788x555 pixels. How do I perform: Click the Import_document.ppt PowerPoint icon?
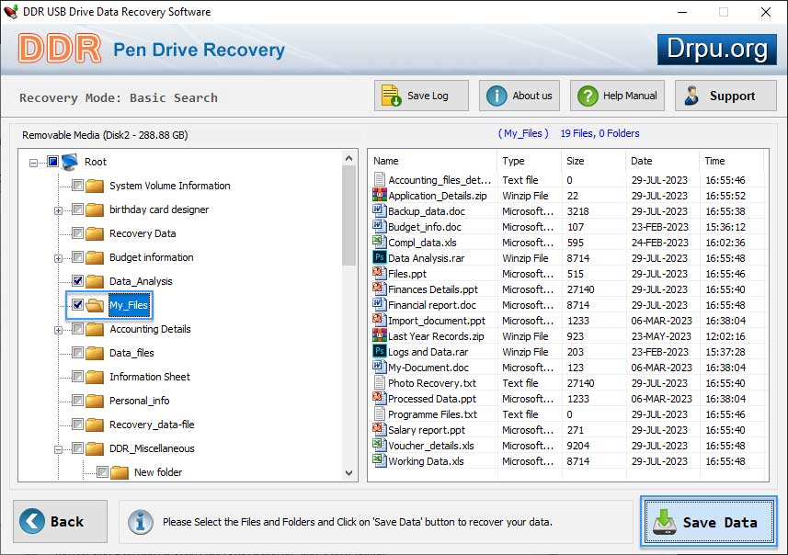pos(379,320)
